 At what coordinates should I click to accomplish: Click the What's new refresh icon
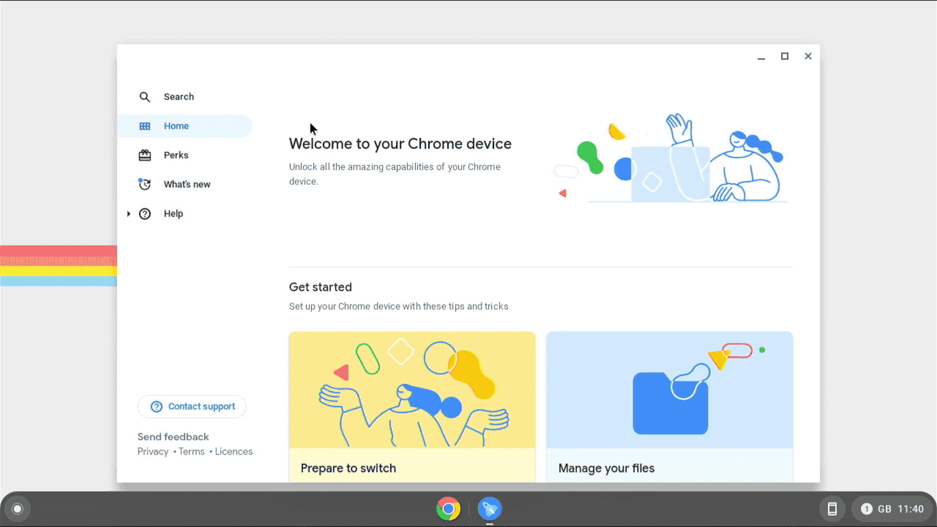coord(144,184)
